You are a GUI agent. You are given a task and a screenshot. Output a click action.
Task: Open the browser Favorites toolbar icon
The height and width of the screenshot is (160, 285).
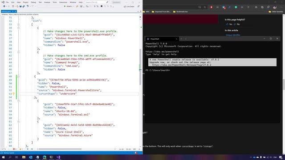point(256,7)
